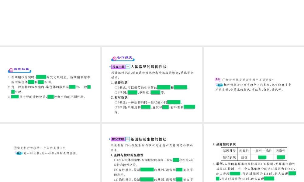Click the text 阅读教材 P33
The height and width of the screenshot is (182, 304).
coord(121,73)
